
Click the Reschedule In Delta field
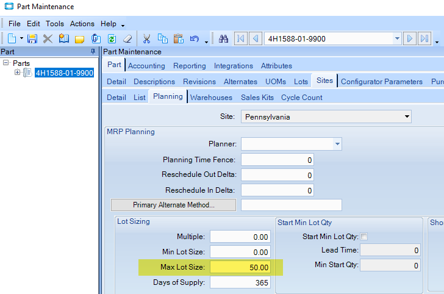(277, 190)
